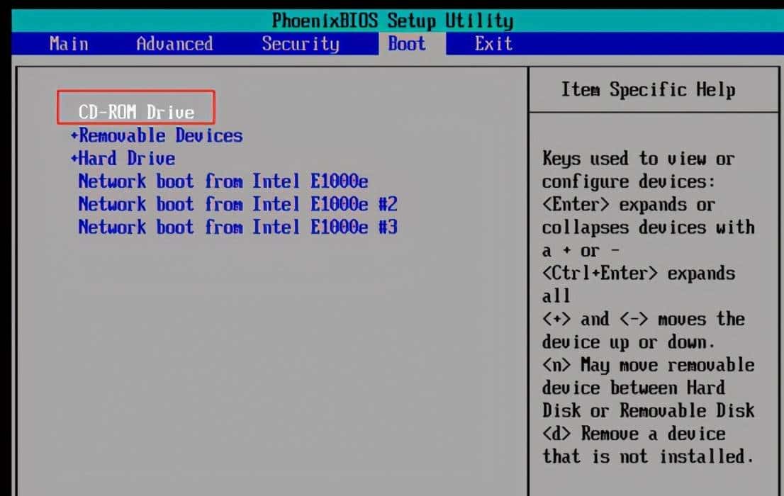Image resolution: width=784 pixels, height=496 pixels.
Task: Click the highlighted CD-ROM Drive item
Action: [x=135, y=111]
